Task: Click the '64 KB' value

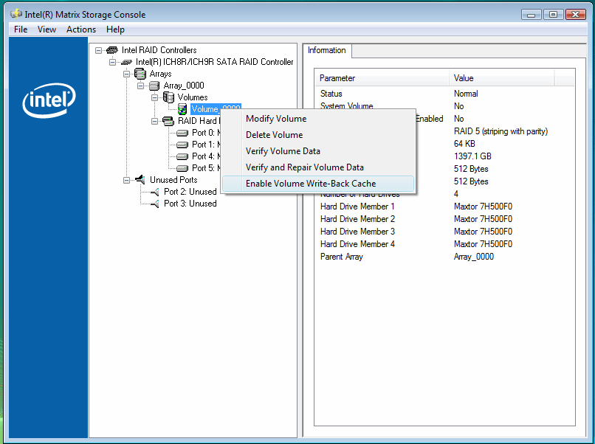Action: tap(464, 144)
